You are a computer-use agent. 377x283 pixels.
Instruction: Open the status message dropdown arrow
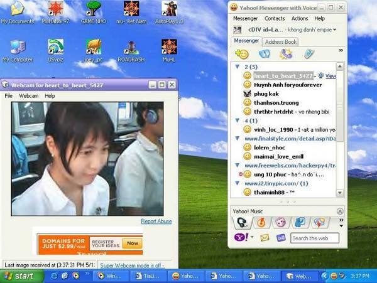click(334, 29)
